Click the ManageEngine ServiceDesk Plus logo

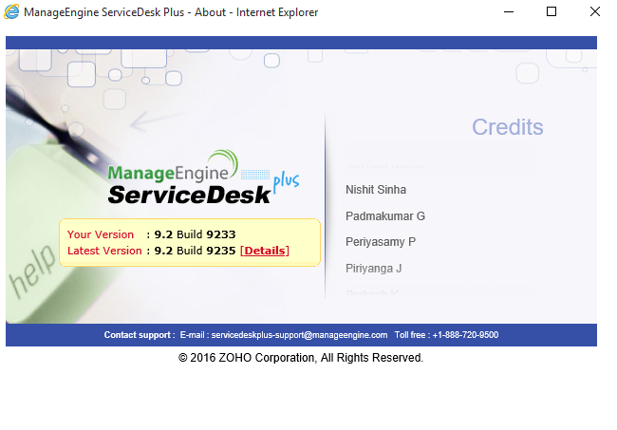coord(203,178)
